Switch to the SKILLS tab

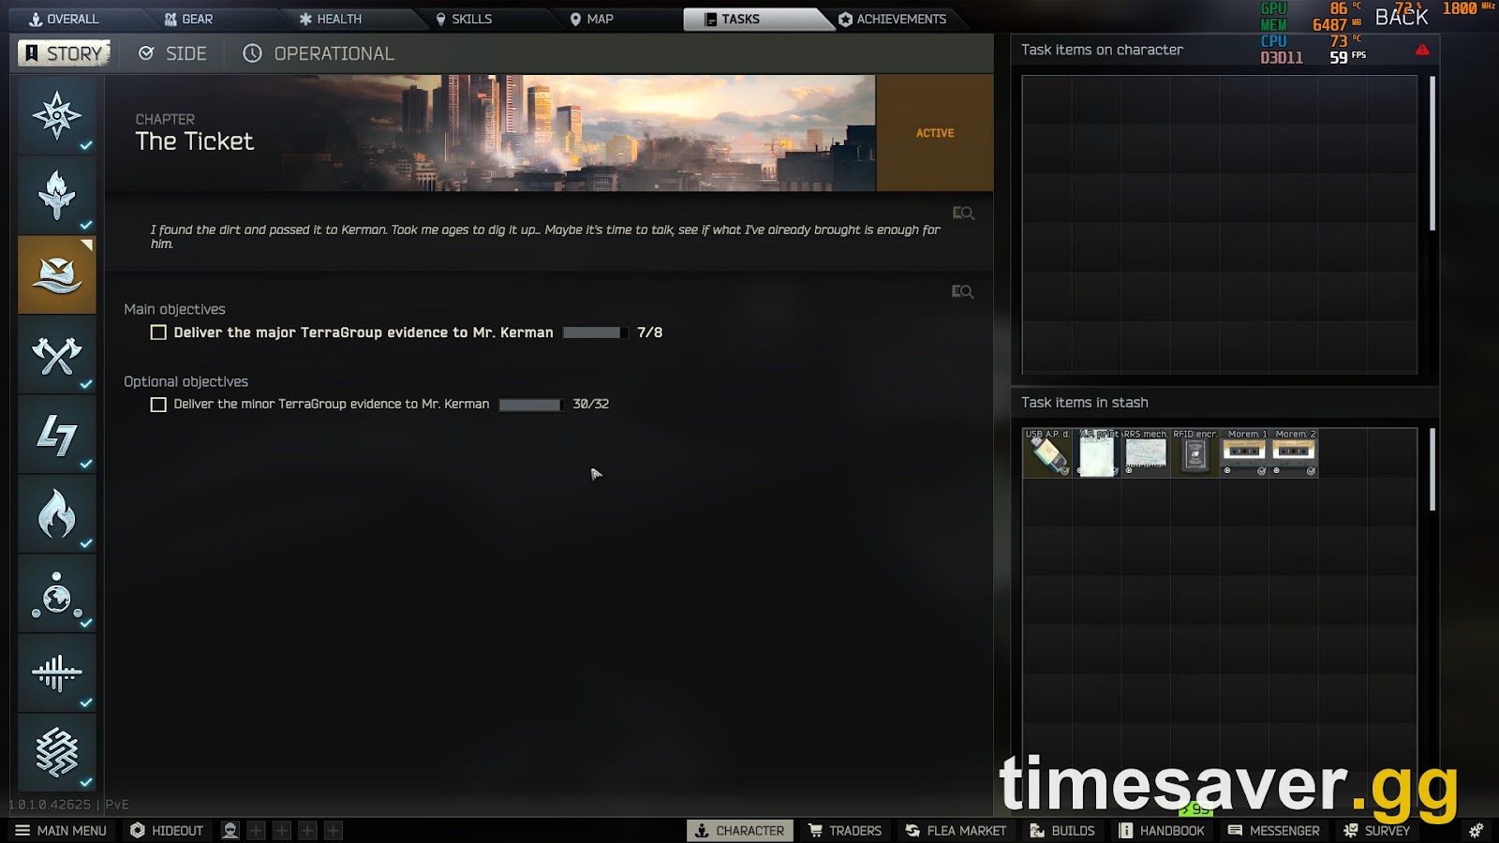464,19
